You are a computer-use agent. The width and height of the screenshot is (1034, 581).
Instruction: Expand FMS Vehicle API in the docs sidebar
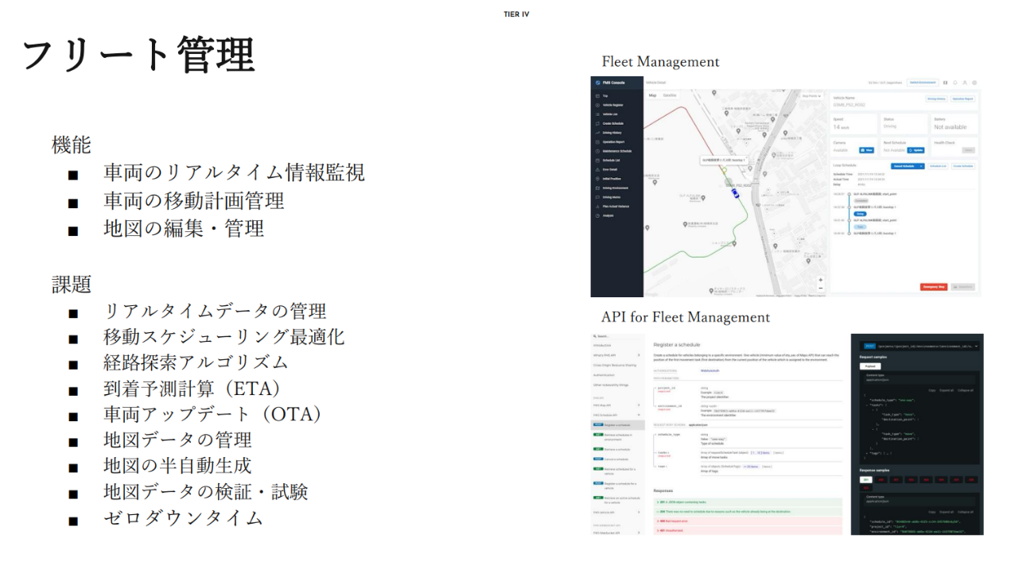click(616, 513)
